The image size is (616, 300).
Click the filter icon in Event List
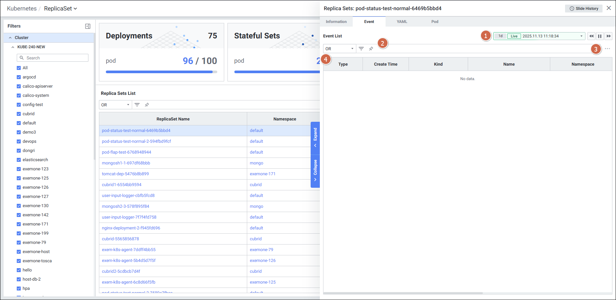(x=361, y=49)
